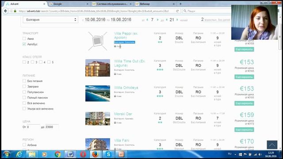Open the Willa Orhideya hotel link
This screenshot has height=159, width=283.
coord(126,87)
